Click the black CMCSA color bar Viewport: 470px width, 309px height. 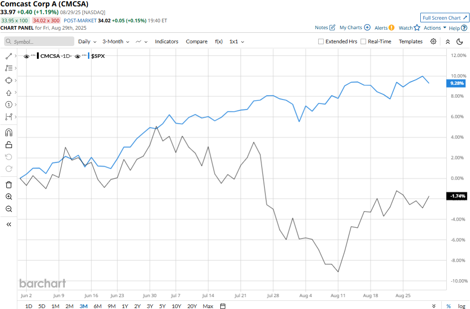pyautogui.click(x=38, y=56)
